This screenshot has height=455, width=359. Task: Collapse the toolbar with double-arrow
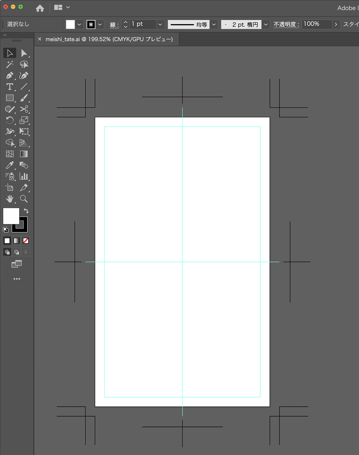tap(5, 35)
